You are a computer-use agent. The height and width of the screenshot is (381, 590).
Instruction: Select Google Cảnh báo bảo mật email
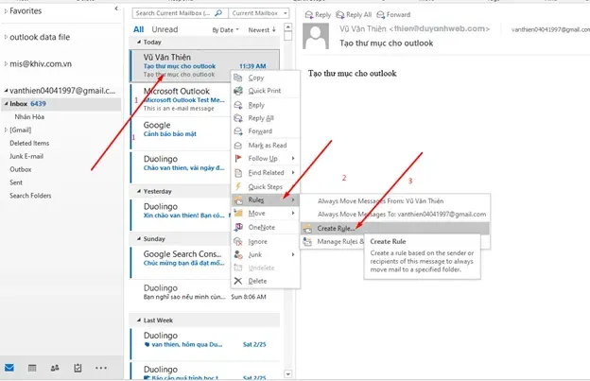tap(181, 133)
